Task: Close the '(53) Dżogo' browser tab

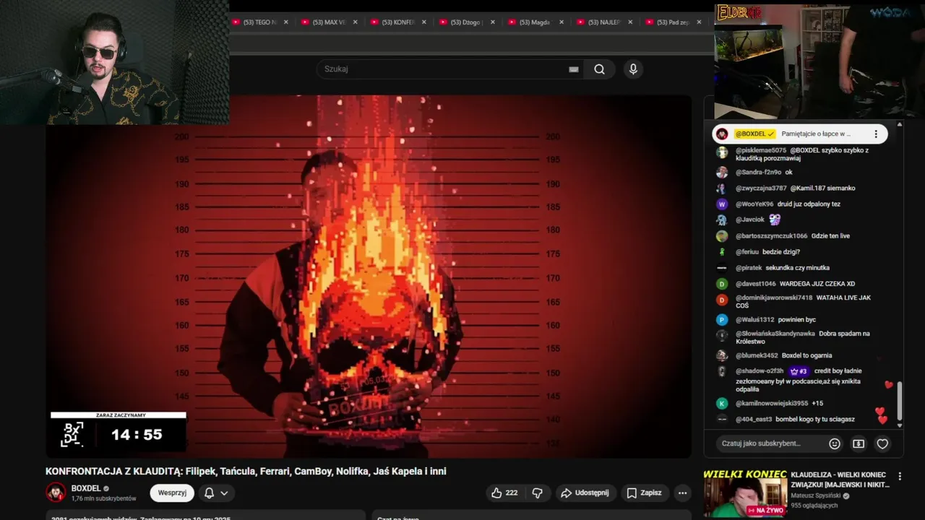Action: coord(493,22)
